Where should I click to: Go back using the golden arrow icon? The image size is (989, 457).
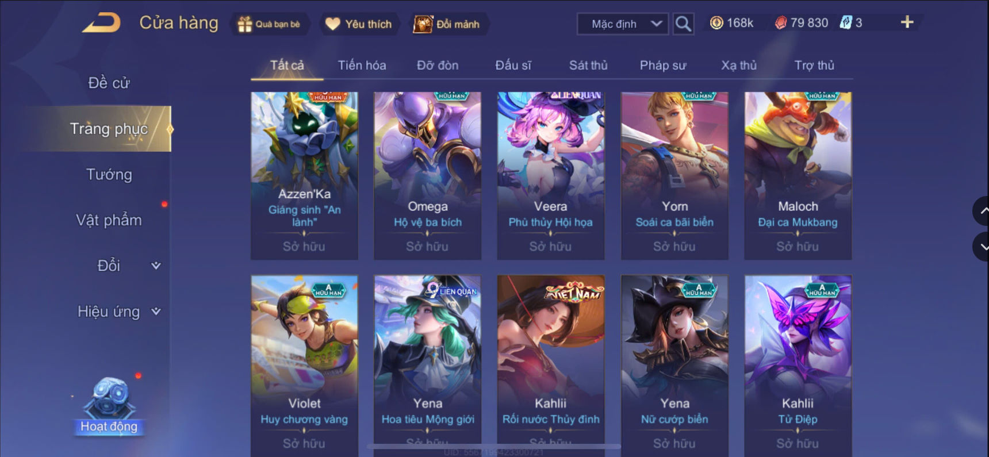pyautogui.click(x=102, y=23)
